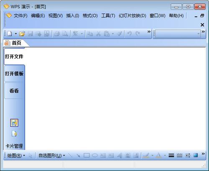Click the Redo arrow icon
Image resolution: width=209 pixels, height=171 pixels.
(x=138, y=34)
